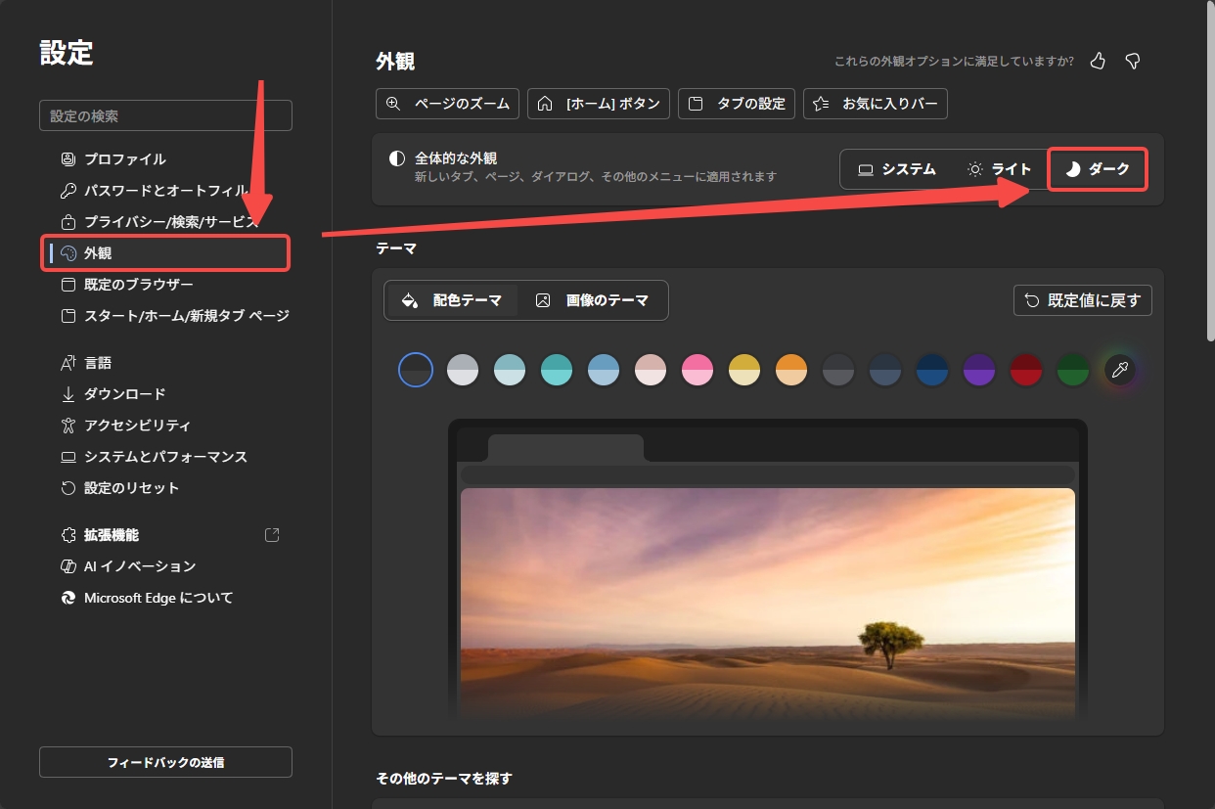Click the lock icon for privacy

coord(68,222)
